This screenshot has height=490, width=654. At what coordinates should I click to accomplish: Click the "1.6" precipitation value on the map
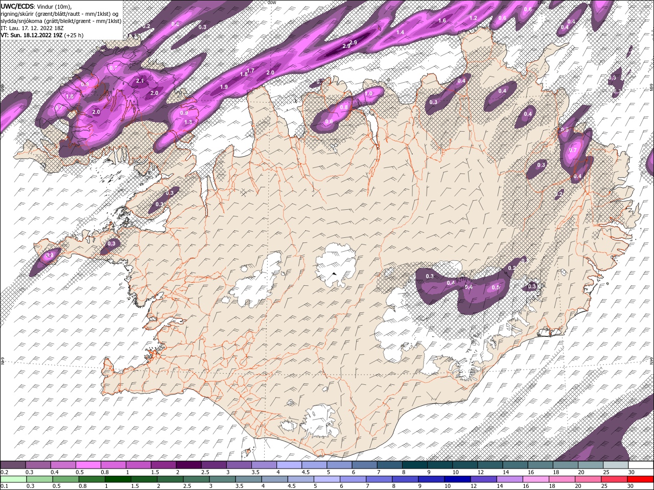tap(442, 20)
